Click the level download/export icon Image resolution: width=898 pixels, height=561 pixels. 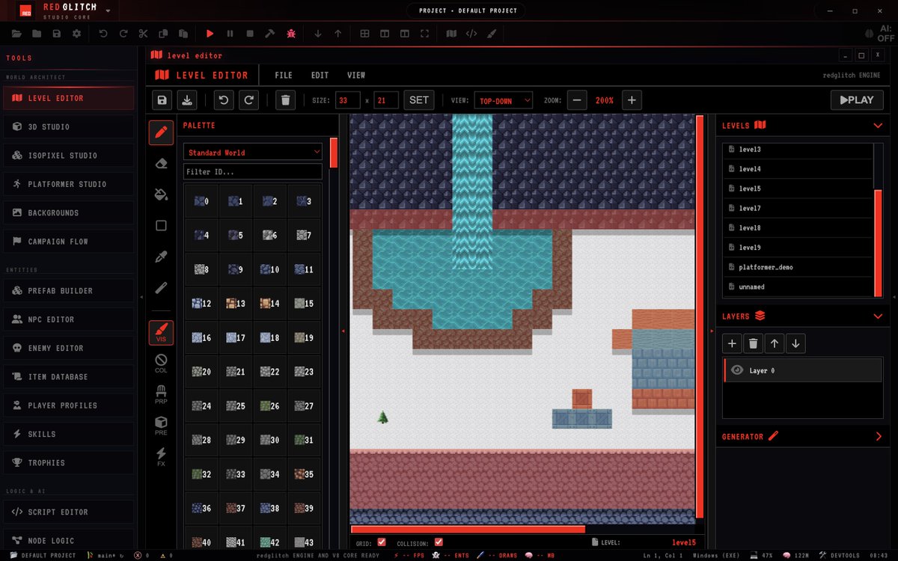pyautogui.click(x=187, y=100)
